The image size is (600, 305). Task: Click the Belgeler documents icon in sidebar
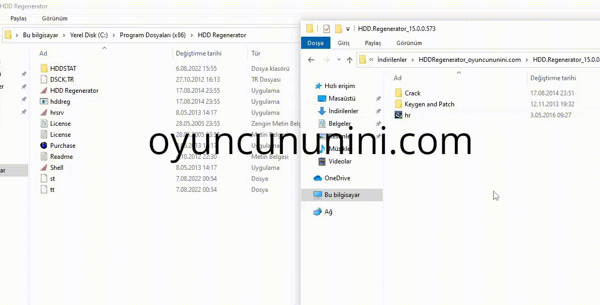(322, 124)
